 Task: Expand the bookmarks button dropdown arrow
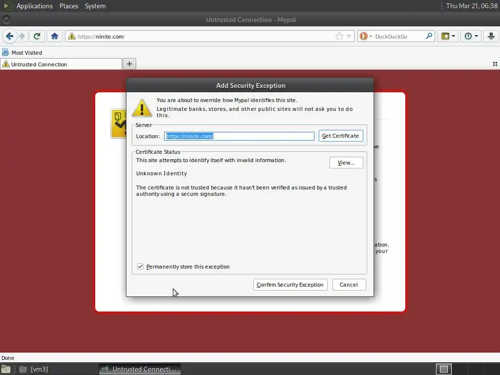(x=454, y=36)
